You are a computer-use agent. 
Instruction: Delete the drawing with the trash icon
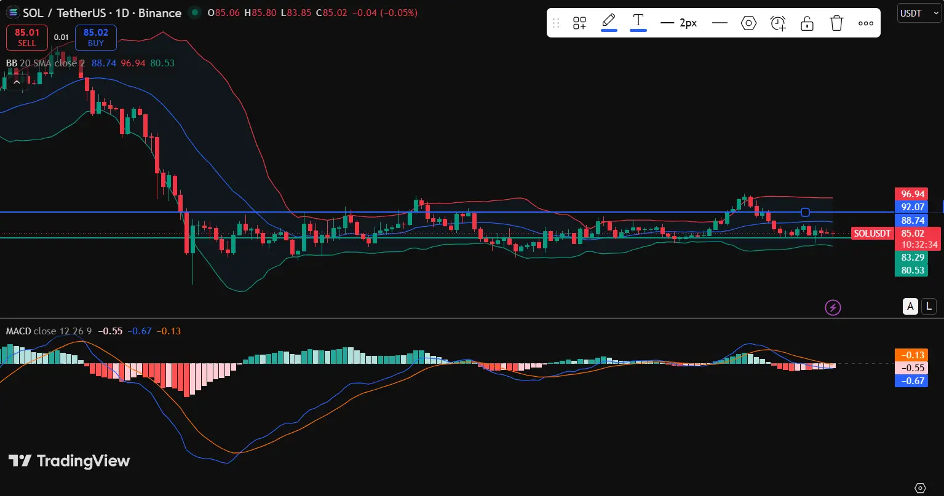(836, 23)
